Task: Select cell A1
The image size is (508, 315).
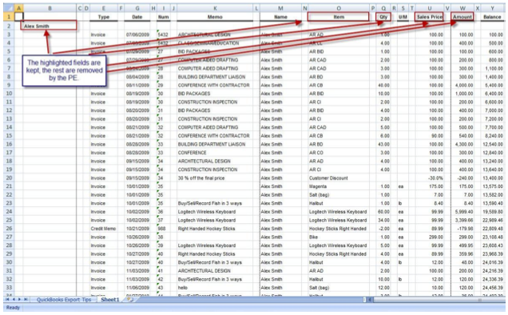Action: click(x=19, y=16)
